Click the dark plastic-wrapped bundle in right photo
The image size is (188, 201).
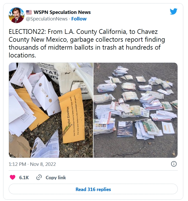[x=125, y=129]
